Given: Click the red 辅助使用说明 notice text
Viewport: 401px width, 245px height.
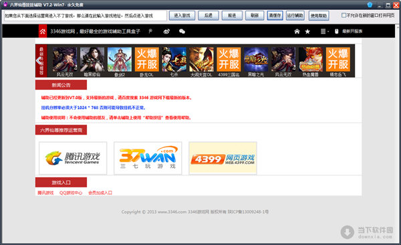Looking at the screenshot, I should [x=116, y=118].
